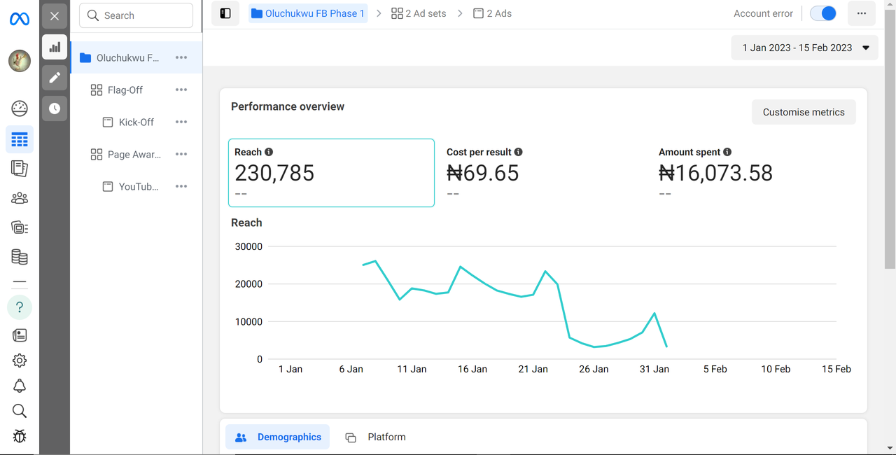This screenshot has height=455, width=896.
Task: Select the pencil edit icon
Action: point(55,78)
